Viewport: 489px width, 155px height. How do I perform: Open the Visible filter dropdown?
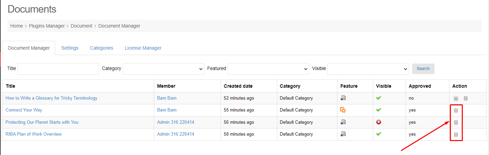[368, 69]
